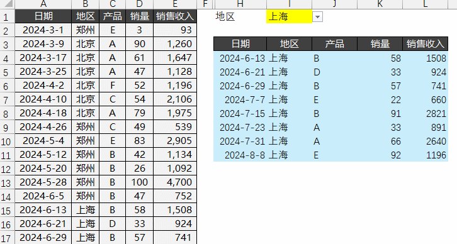This screenshot has height=244, width=457.
Task: Select column A header
Action: pyautogui.click(x=43, y=4)
